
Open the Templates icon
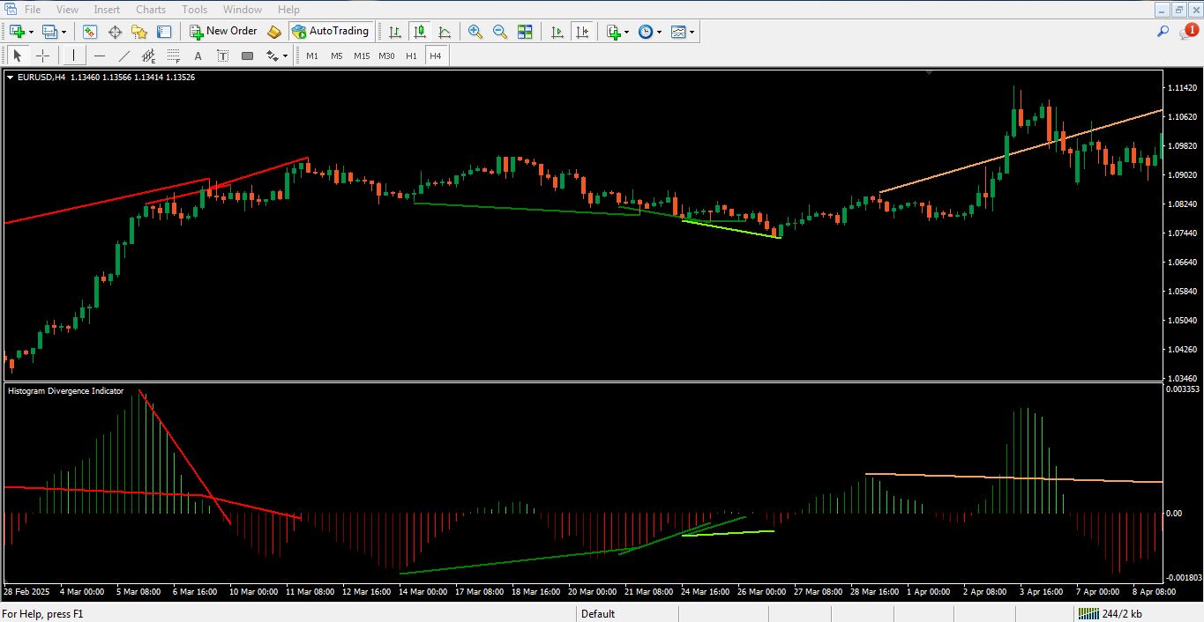pos(678,32)
